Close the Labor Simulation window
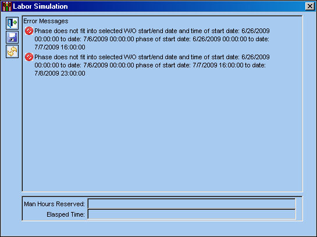Viewport: 317px width, 237px height. coord(309,6)
